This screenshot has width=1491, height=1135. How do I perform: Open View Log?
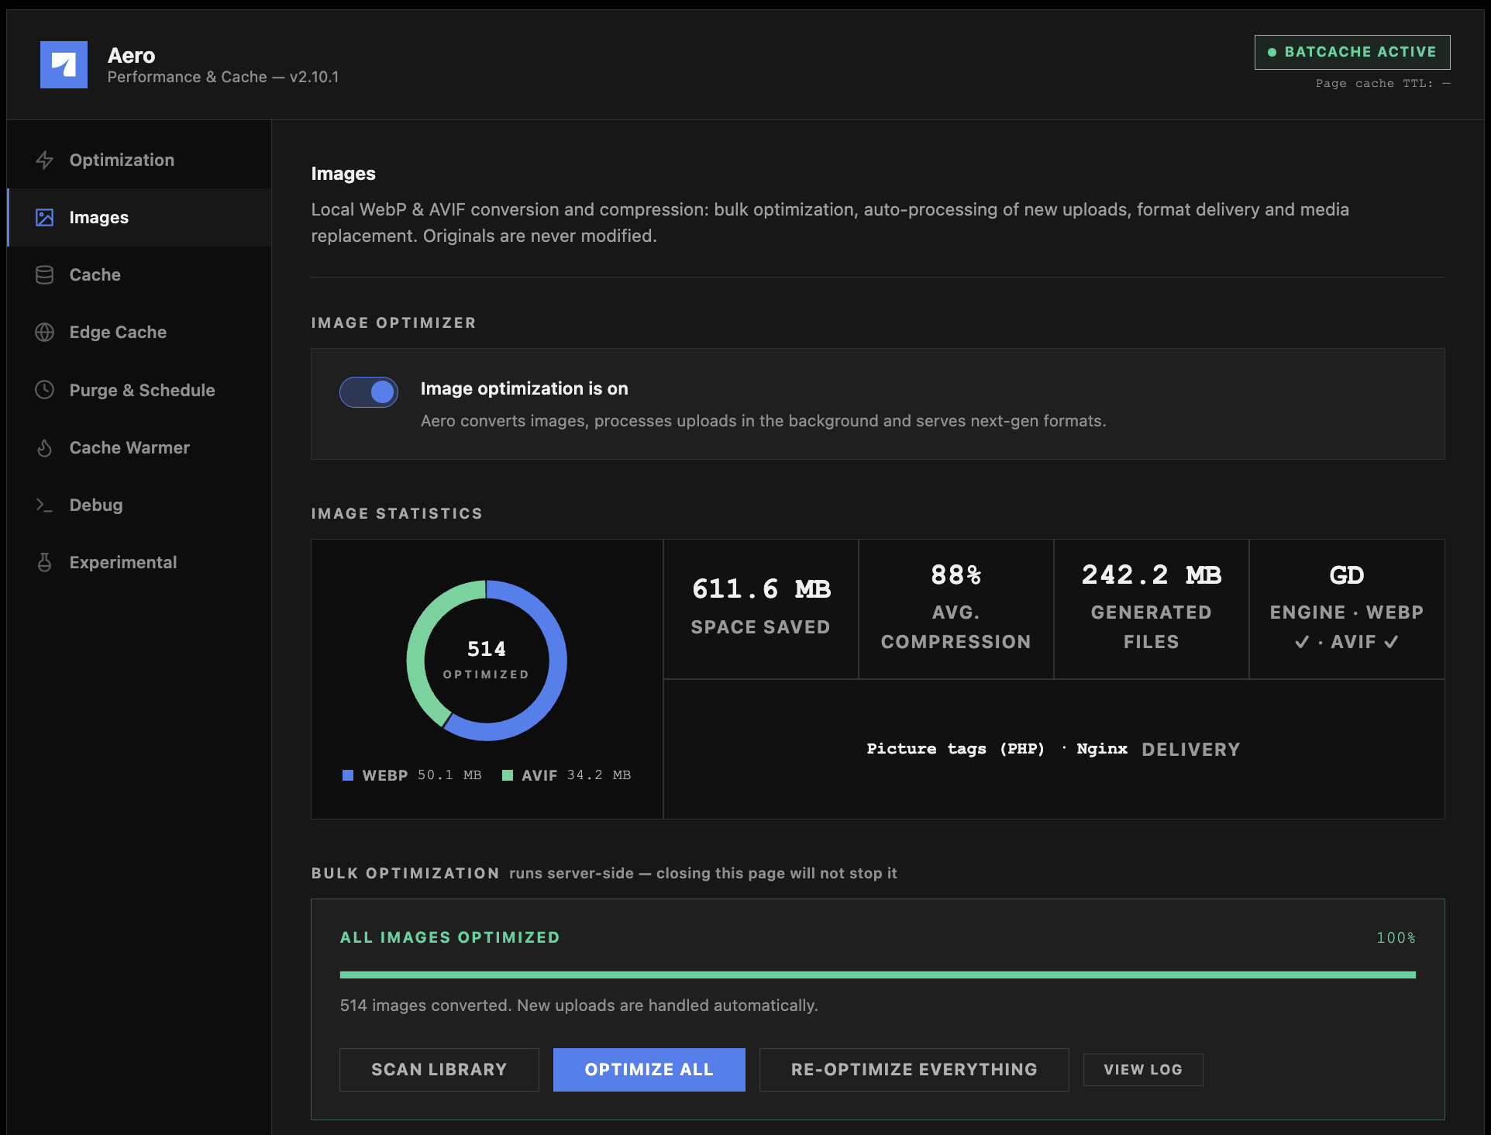tap(1143, 1070)
